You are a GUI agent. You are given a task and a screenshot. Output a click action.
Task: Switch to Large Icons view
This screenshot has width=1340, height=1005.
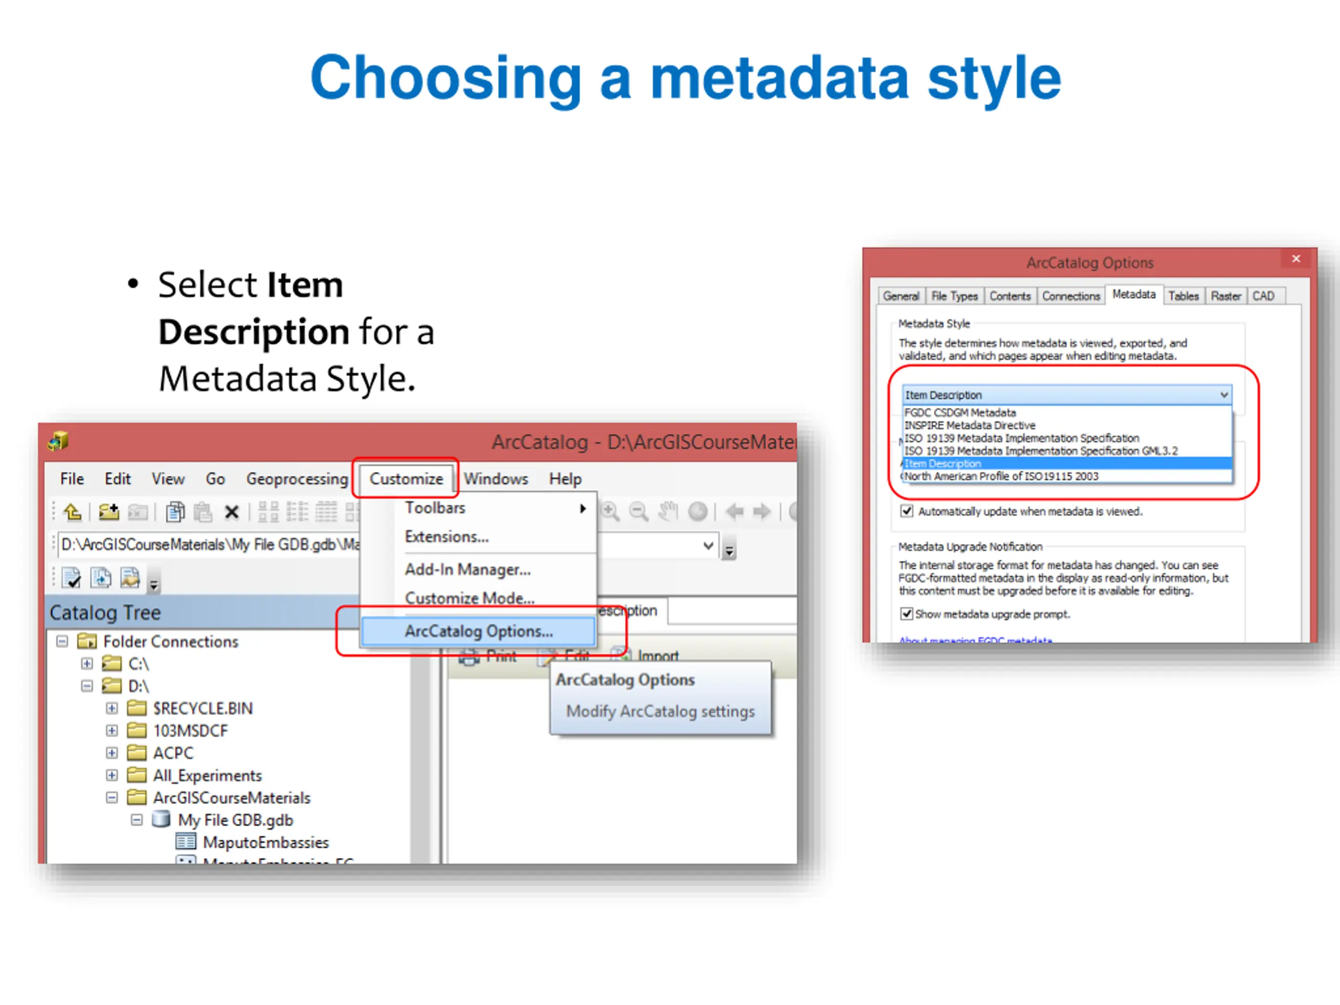(269, 512)
